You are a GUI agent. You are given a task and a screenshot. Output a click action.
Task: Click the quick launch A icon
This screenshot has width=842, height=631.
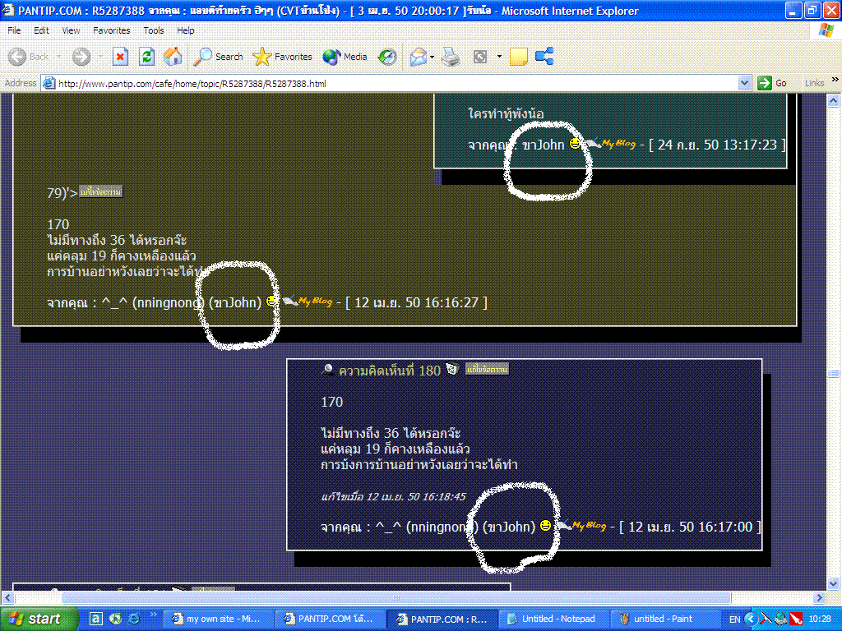(x=95, y=619)
